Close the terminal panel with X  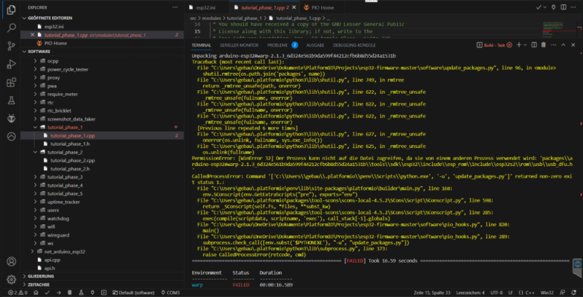coord(574,45)
